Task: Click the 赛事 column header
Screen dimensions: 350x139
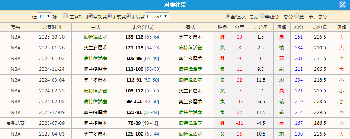Action: click(15, 27)
